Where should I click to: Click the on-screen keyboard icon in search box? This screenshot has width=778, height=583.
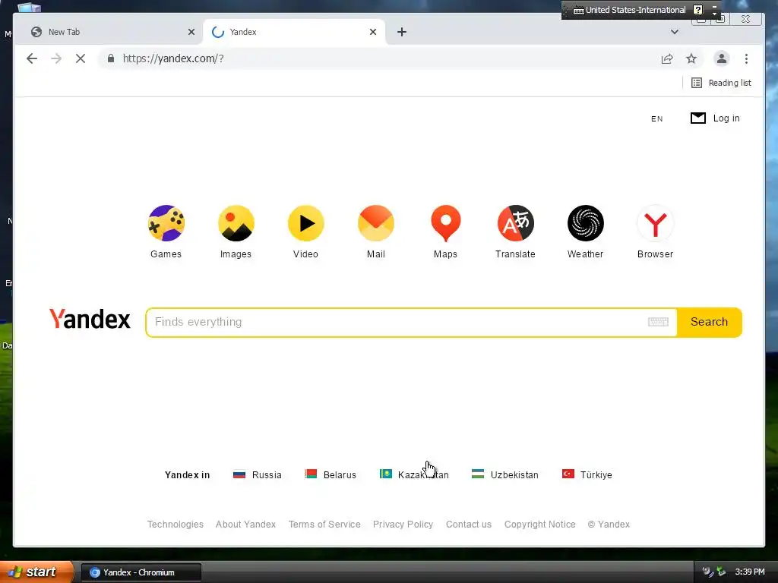pyautogui.click(x=658, y=322)
